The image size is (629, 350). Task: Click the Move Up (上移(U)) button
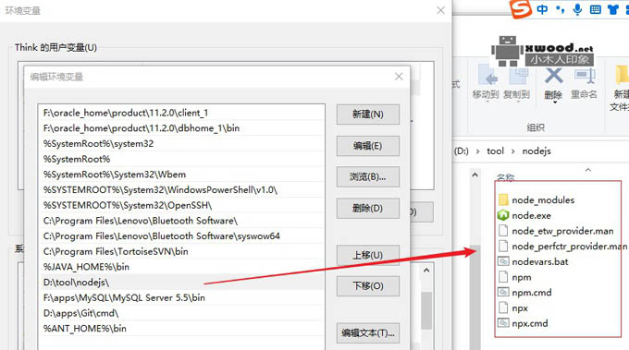(x=368, y=255)
